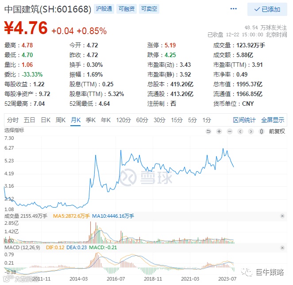
Task: Switch to the 120分 chart tab
Action: pyautogui.click(x=123, y=120)
